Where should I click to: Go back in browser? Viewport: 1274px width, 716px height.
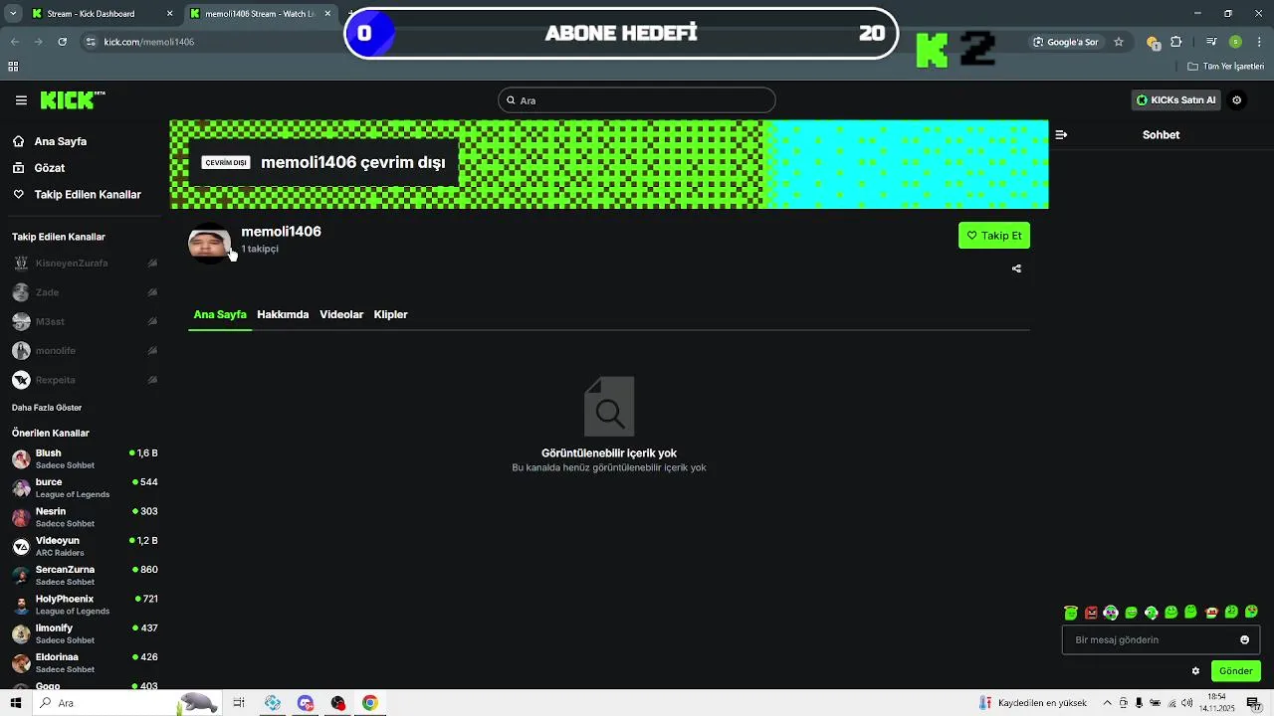(15, 42)
